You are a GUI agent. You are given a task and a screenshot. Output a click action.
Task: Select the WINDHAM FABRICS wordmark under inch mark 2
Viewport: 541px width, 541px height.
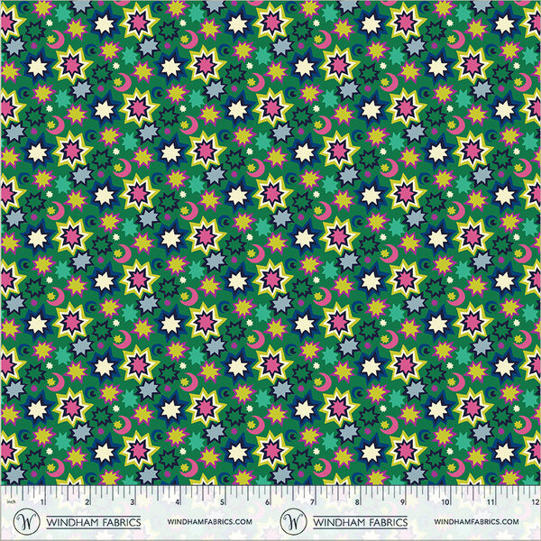point(94,522)
